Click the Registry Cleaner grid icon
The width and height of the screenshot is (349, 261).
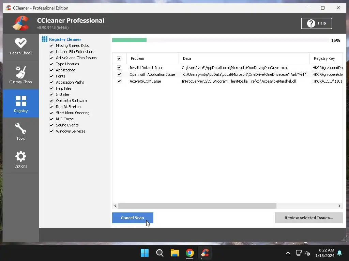tap(45, 39)
